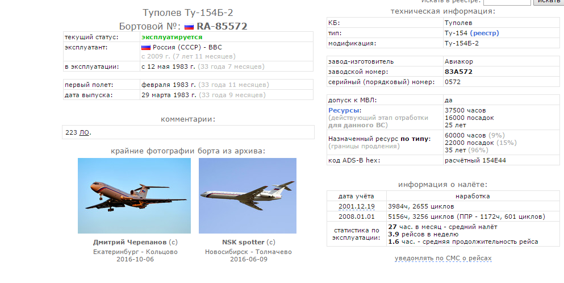Screen dimensions: 564x283
Task: Select the 60000 часов (9%) value
Action: [x=475, y=135]
